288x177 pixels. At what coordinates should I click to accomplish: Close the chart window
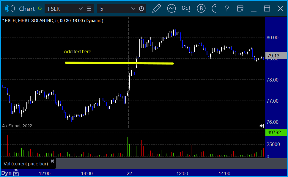point(280,8)
